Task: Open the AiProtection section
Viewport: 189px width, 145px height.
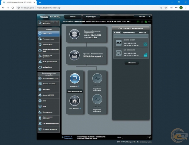Action: click(48, 45)
